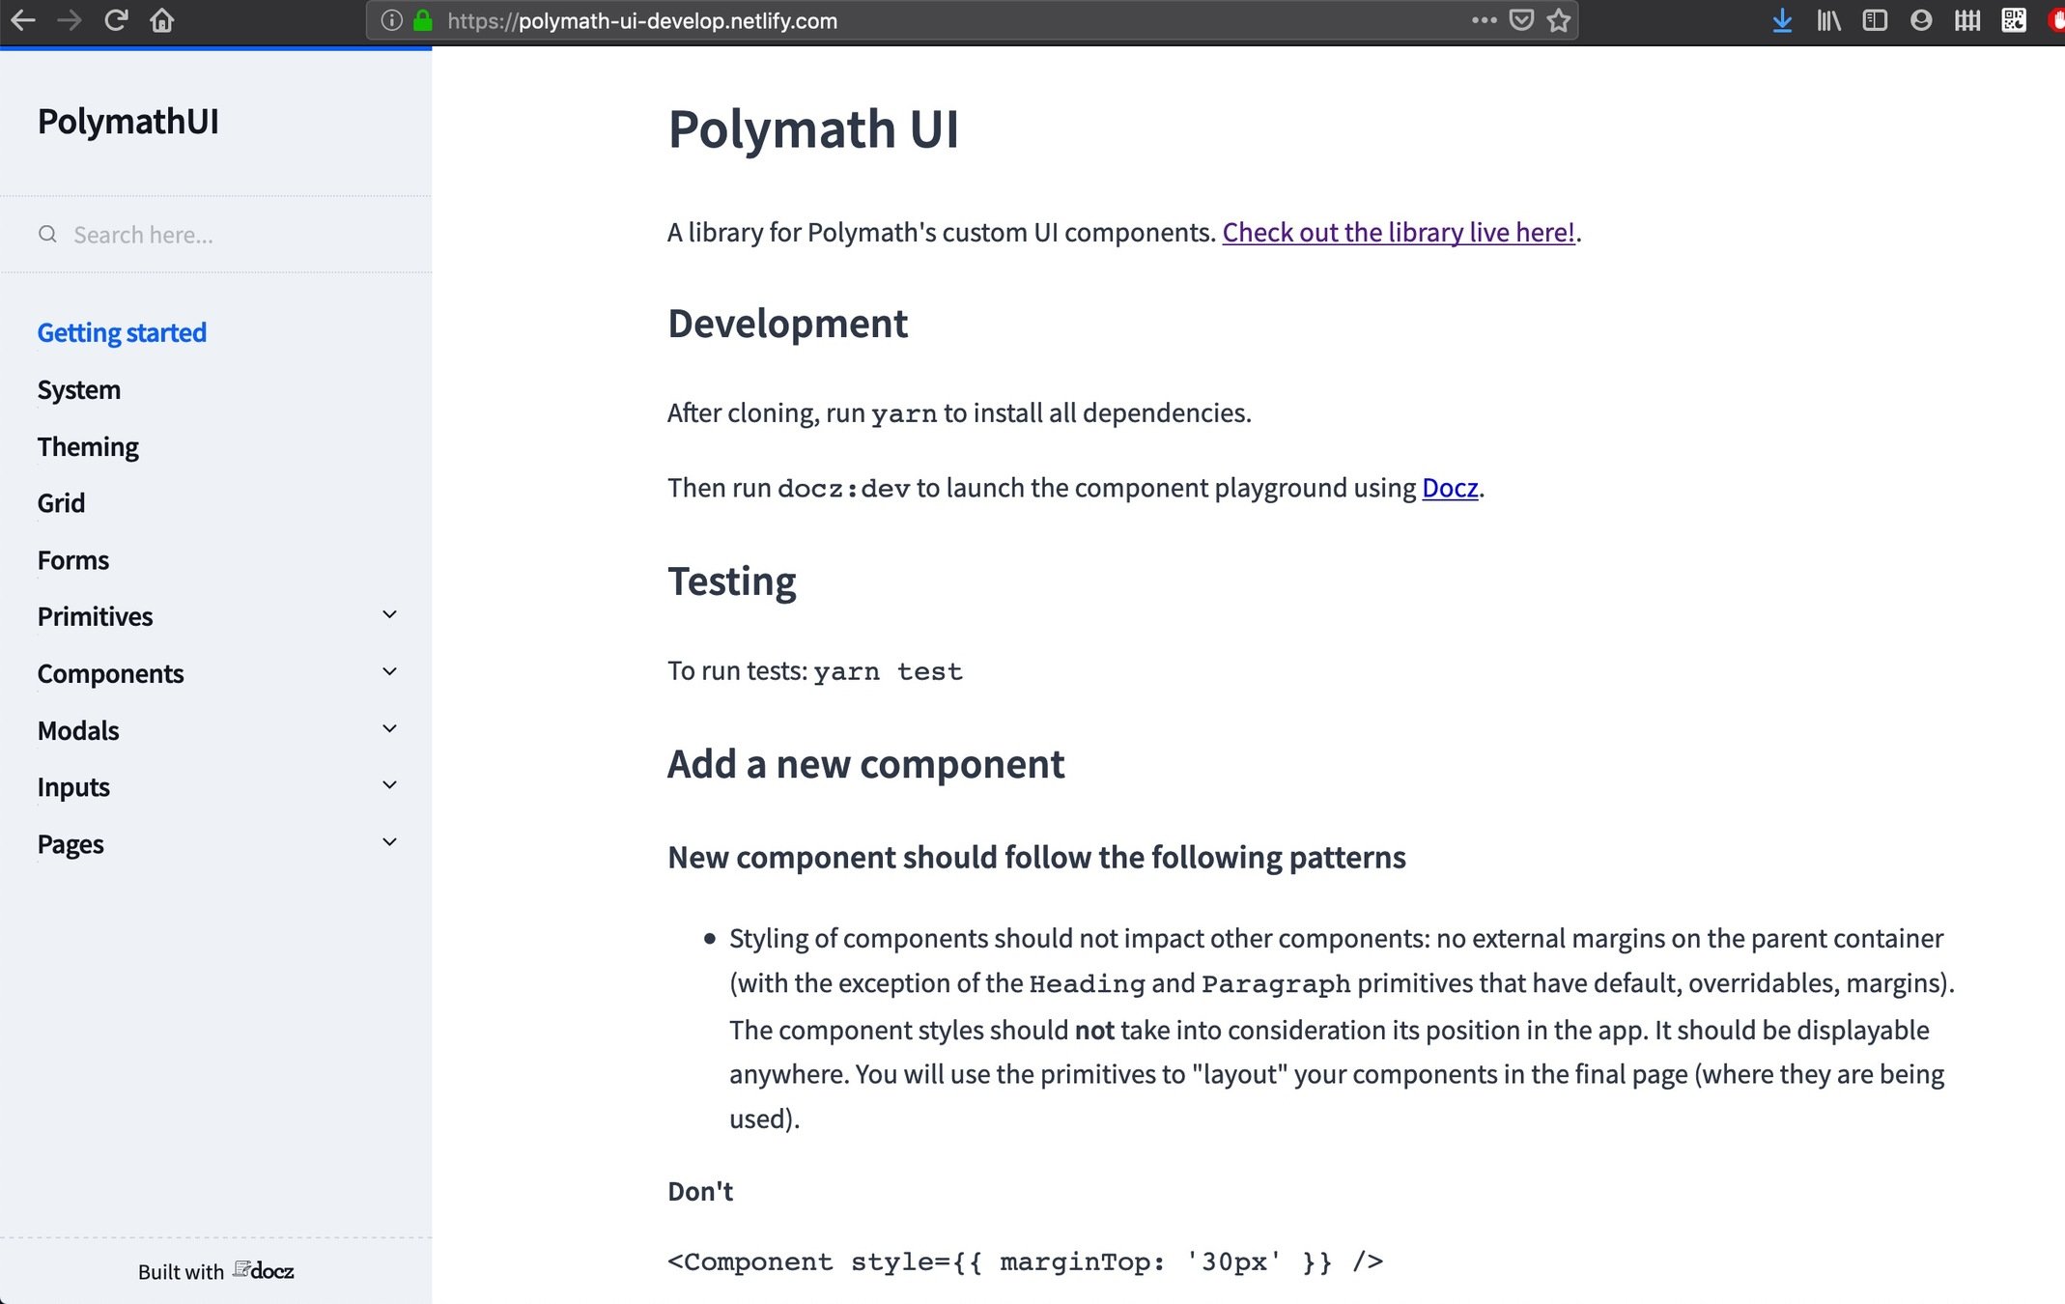Click the browser reload button

116,20
